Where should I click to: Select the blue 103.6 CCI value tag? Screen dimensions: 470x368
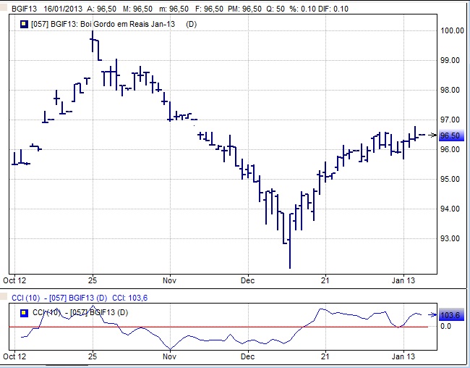[450, 315]
